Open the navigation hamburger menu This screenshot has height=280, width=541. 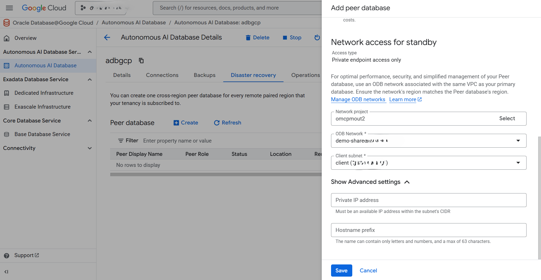[x=9, y=8]
